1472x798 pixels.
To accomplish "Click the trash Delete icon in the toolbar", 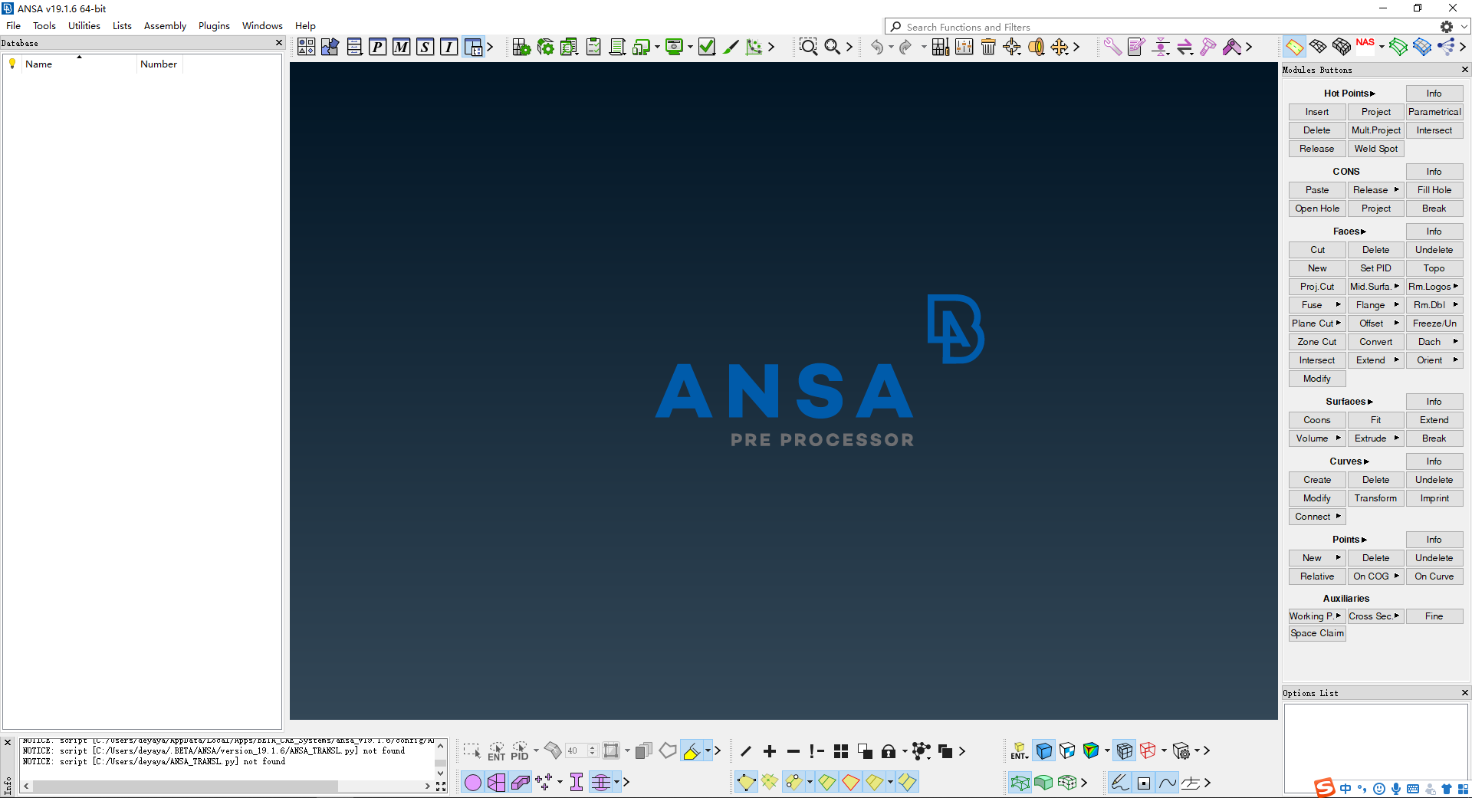I will [x=988, y=47].
